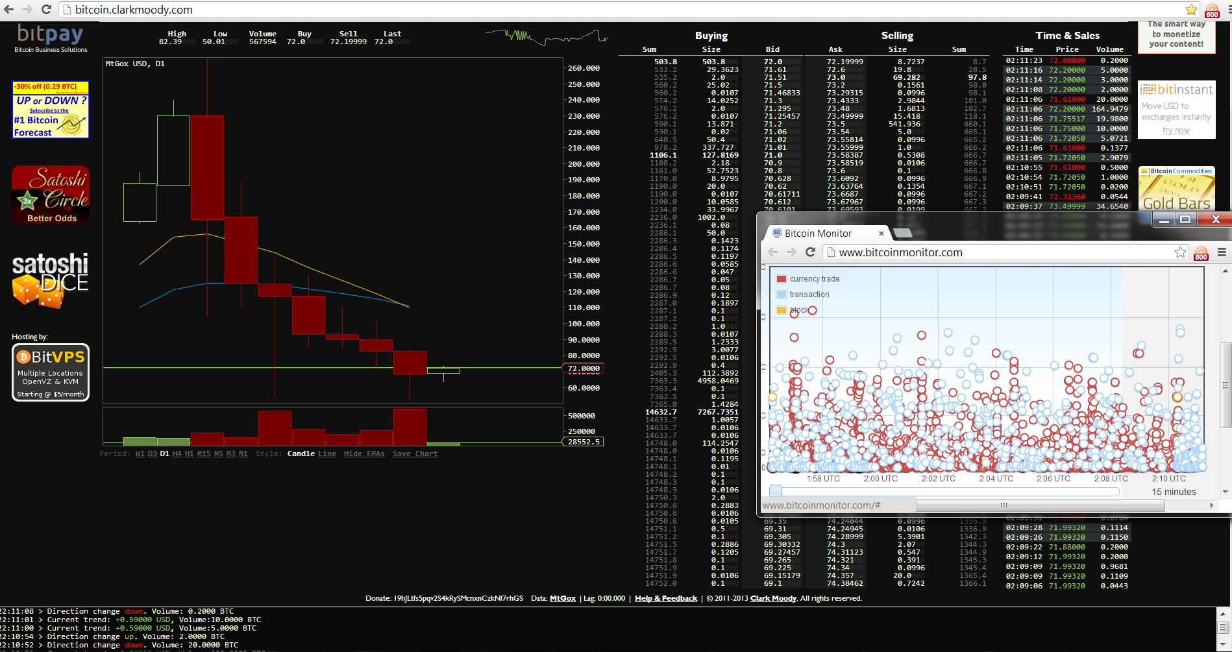Switch chart period to M15
Screen dimensions: 1232x652
click(204, 454)
